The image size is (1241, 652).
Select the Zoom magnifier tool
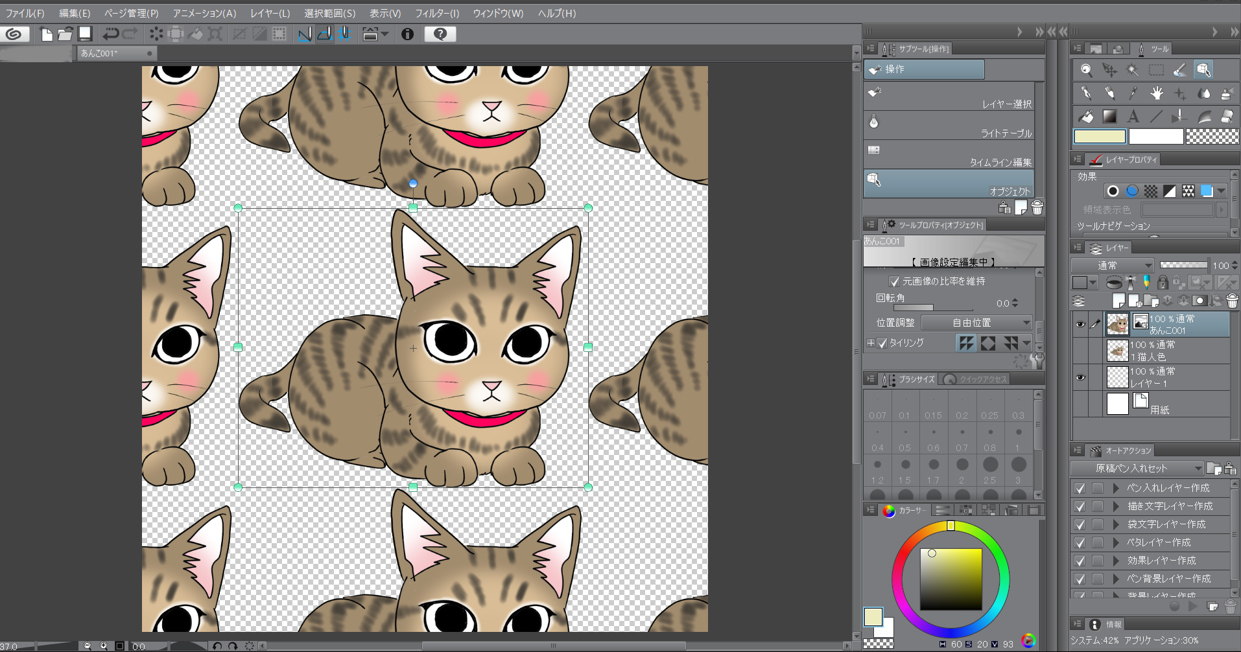[x=1086, y=70]
